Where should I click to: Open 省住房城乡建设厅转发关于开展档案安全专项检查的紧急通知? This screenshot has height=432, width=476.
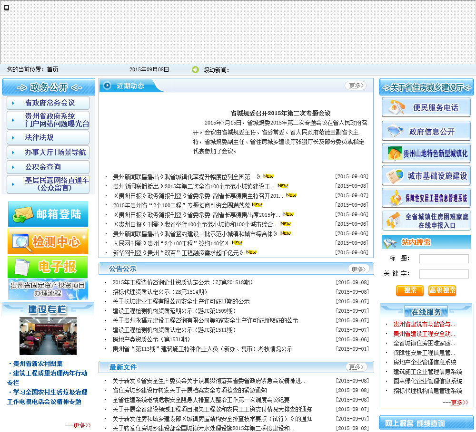coord(190,391)
